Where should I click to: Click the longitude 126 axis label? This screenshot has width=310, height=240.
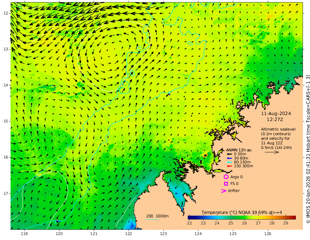(x=268, y=234)
